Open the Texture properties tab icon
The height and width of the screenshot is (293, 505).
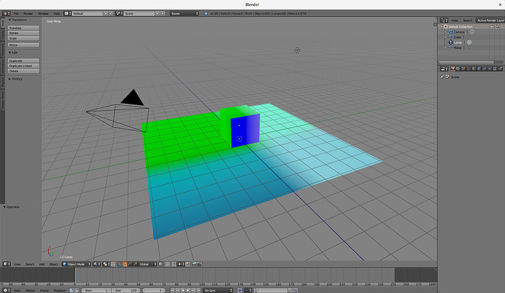495,69
